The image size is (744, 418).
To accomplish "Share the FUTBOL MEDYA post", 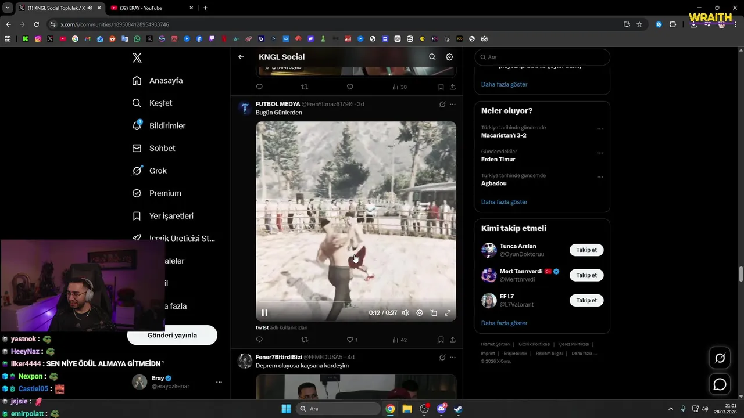I will 453,340.
